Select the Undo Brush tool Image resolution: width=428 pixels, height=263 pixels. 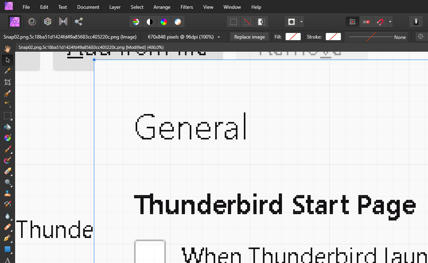[8, 205]
